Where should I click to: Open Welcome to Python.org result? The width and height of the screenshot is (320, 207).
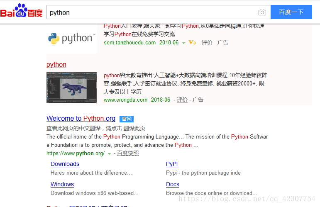pyautogui.click(x=81, y=119)
